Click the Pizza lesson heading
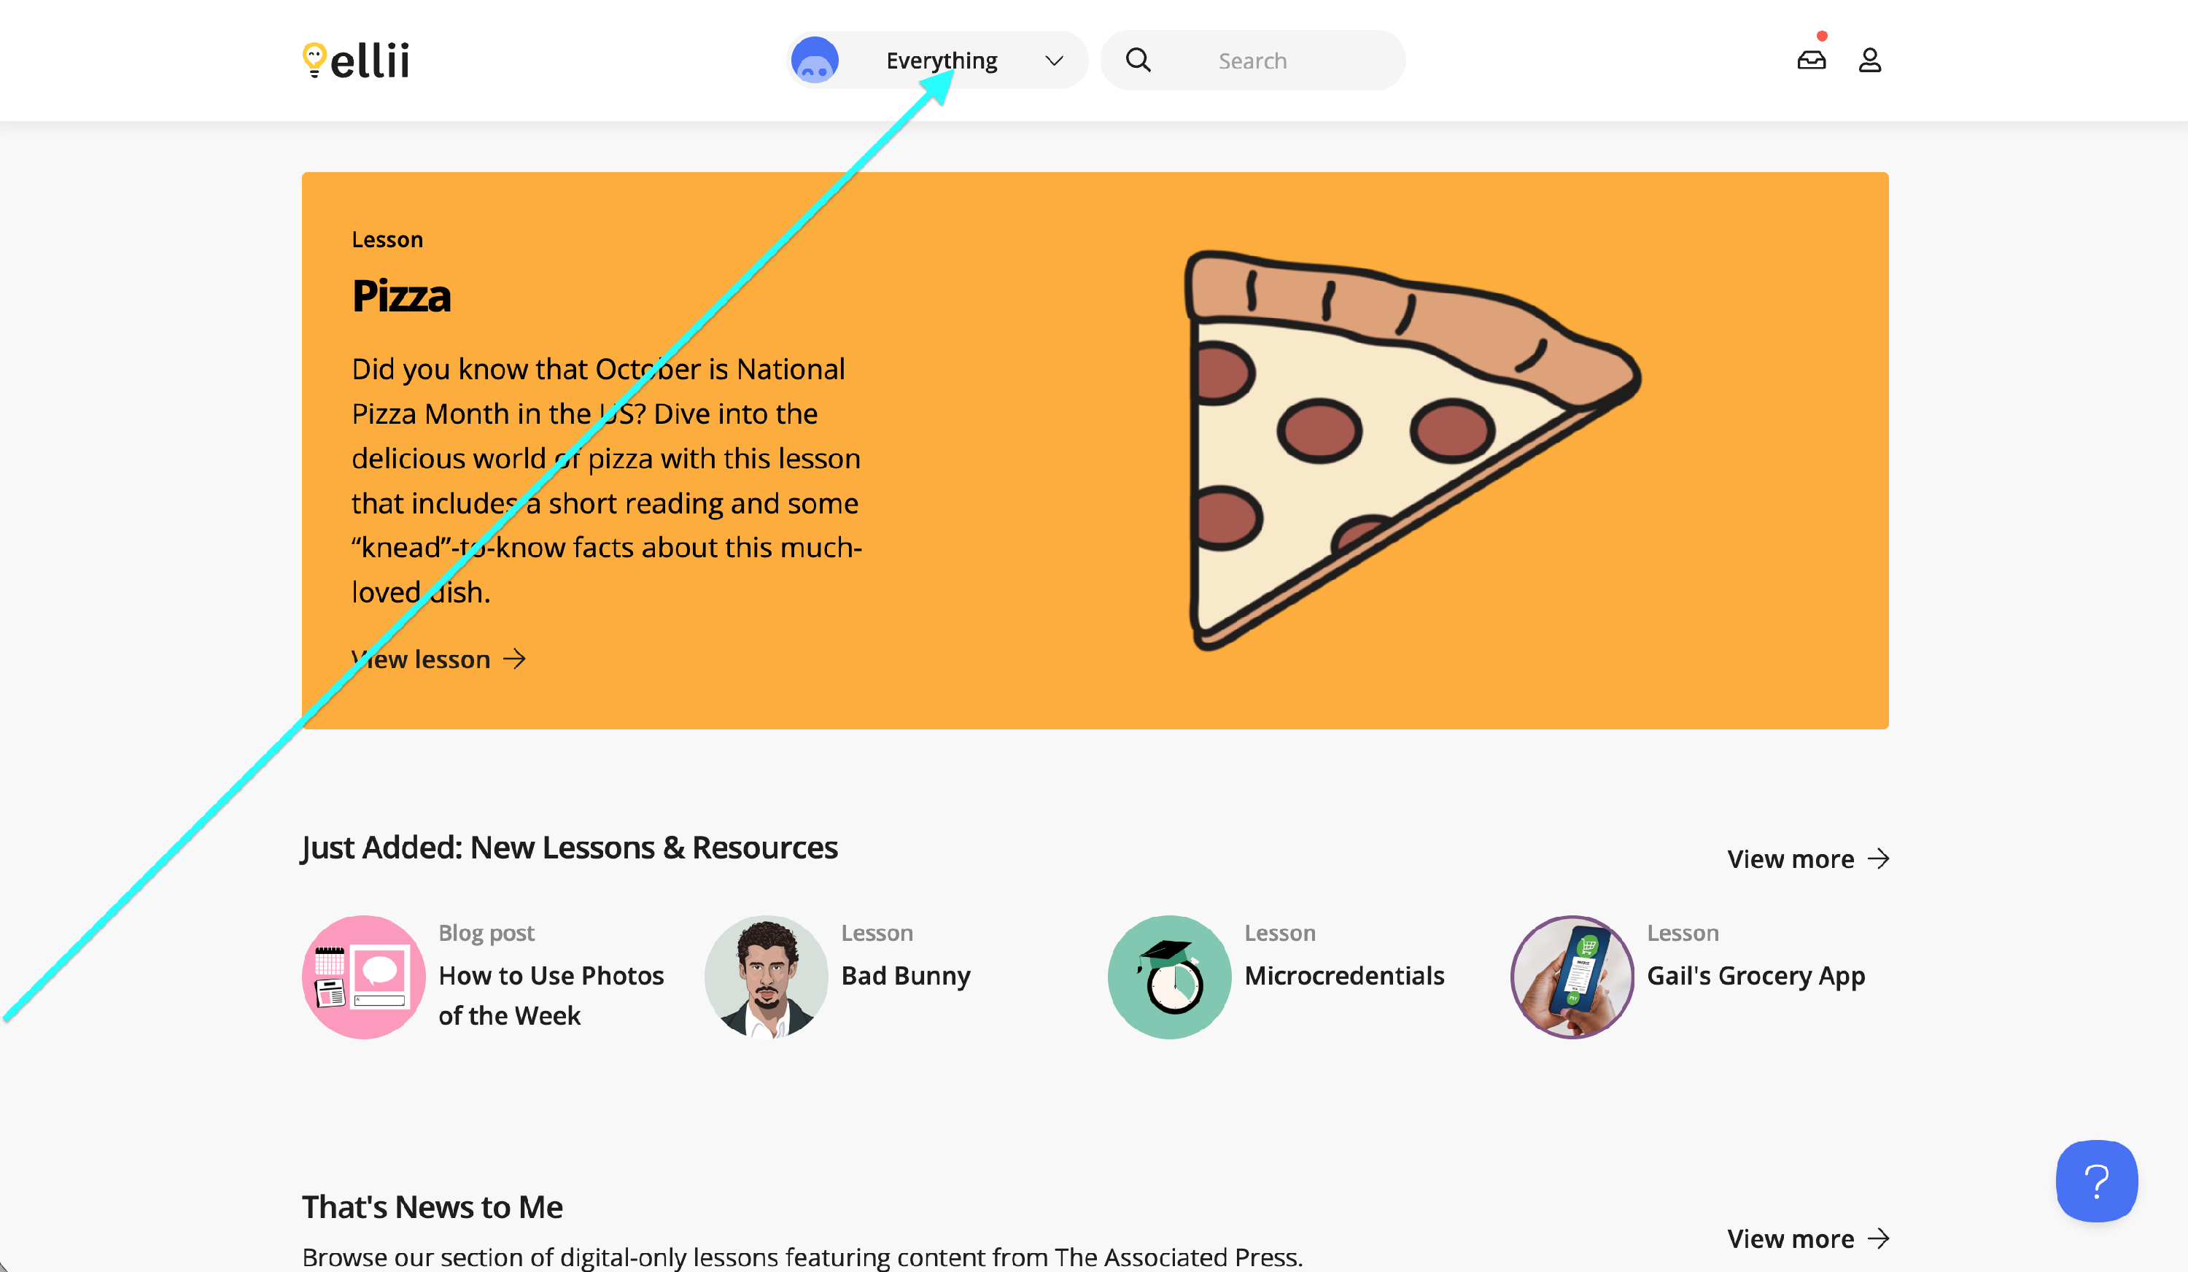 [401, 295]
